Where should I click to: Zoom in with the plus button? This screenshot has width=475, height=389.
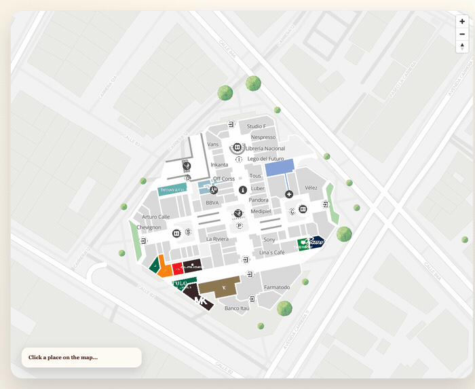point(462,21)
